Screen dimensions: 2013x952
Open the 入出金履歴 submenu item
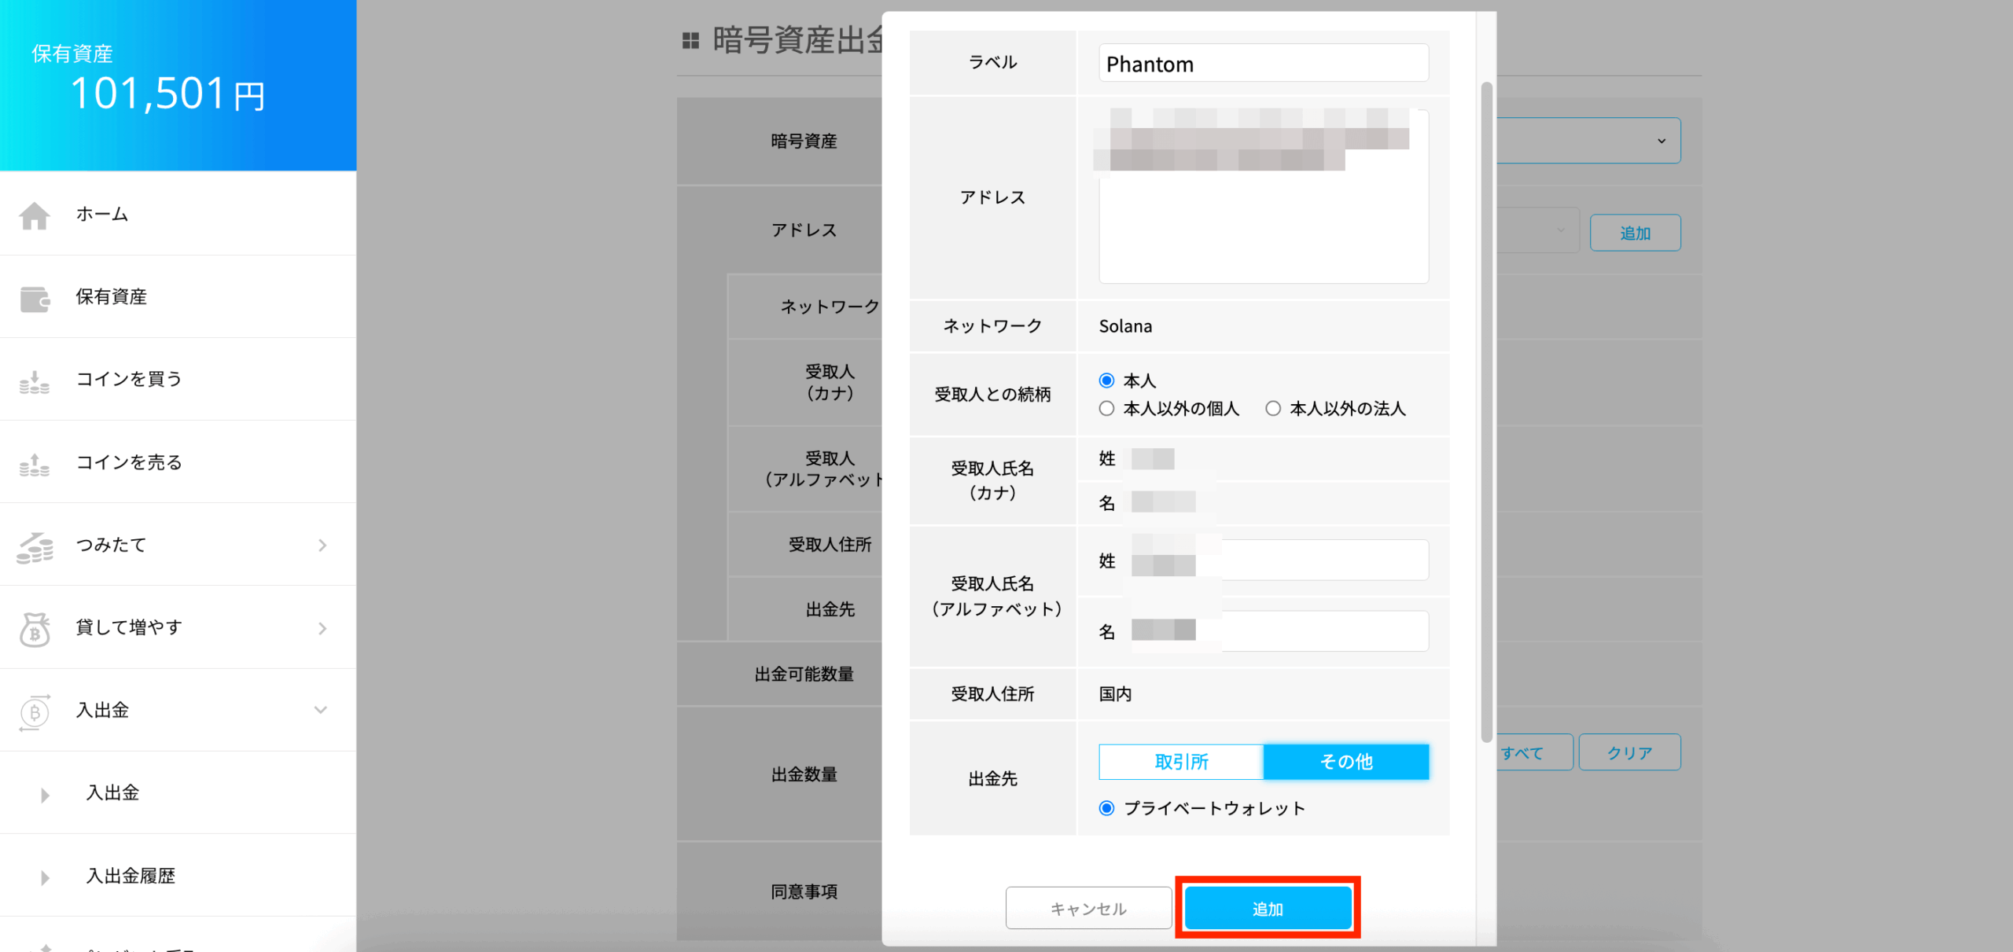(131, 876)
